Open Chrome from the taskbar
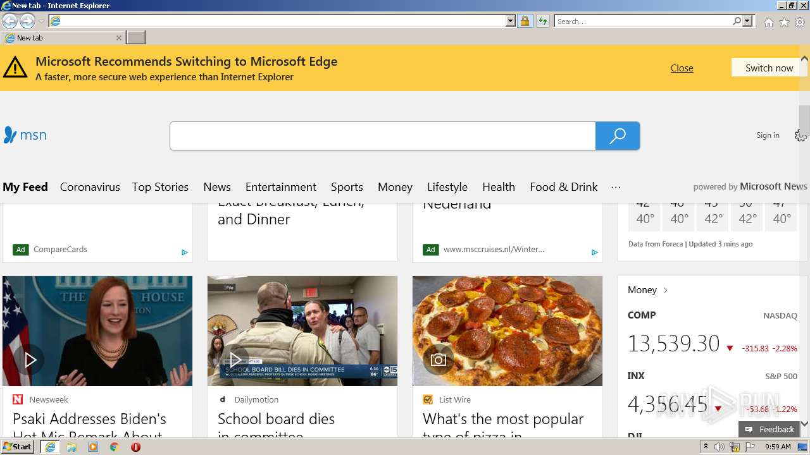 pos(115,447)
